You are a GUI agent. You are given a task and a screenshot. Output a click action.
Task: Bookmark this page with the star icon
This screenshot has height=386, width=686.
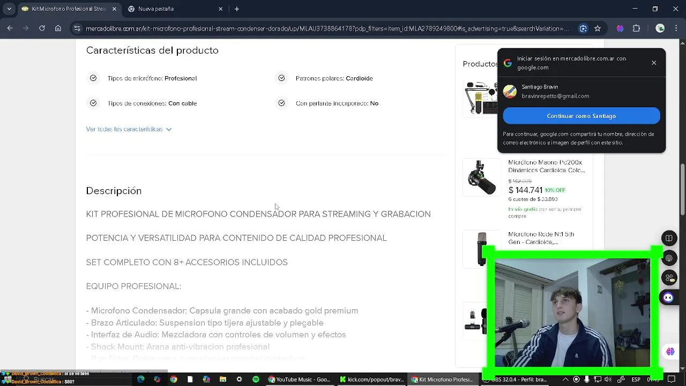tap(598, 28)
